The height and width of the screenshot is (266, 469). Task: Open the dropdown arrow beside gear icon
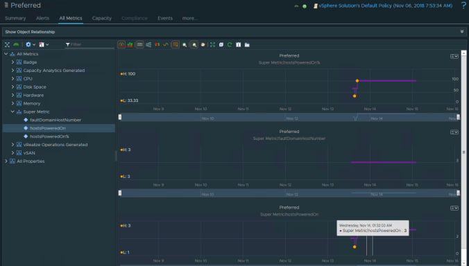click(34, 45)
